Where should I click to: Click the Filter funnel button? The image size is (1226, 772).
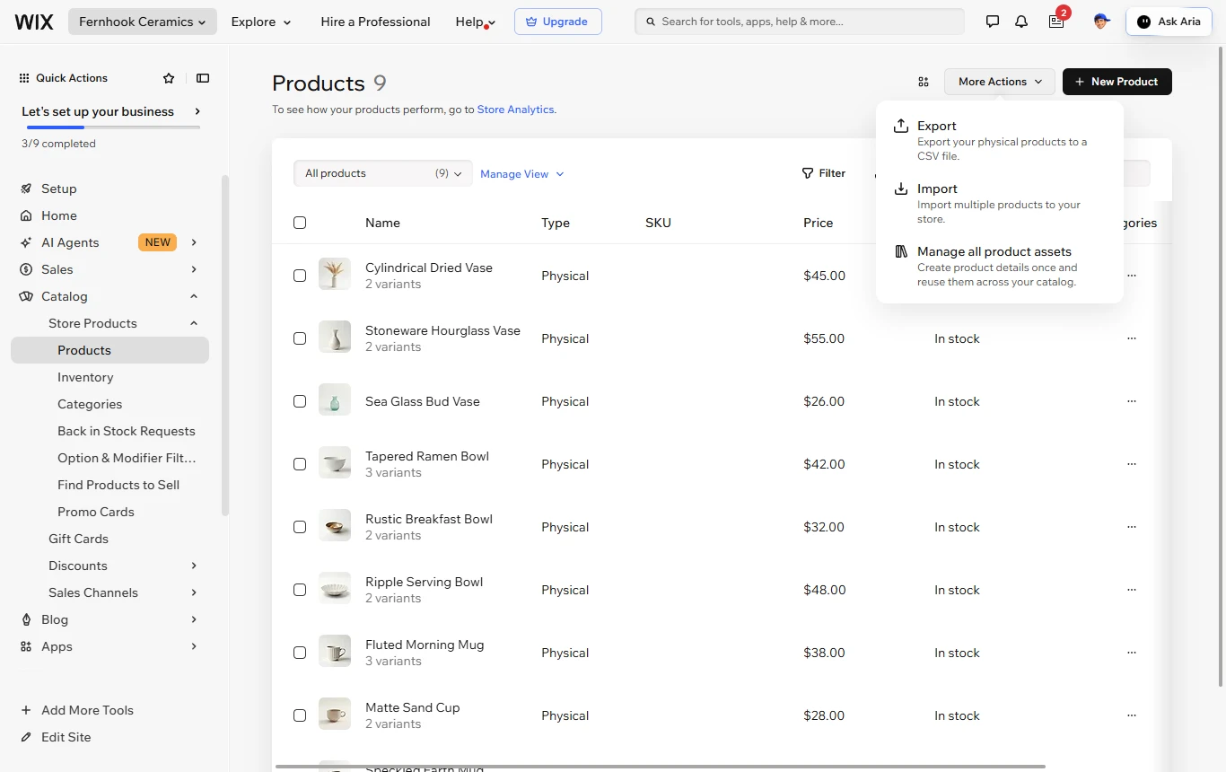824,173
